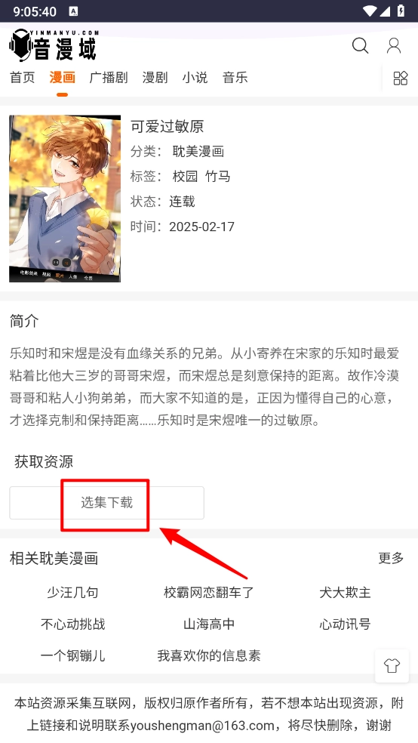Open the category grid menu icon
The height and width of the screenshot is (743, 418).
401,78
